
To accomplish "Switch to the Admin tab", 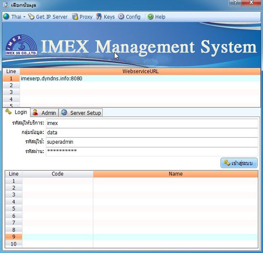I will pos(44,113).
